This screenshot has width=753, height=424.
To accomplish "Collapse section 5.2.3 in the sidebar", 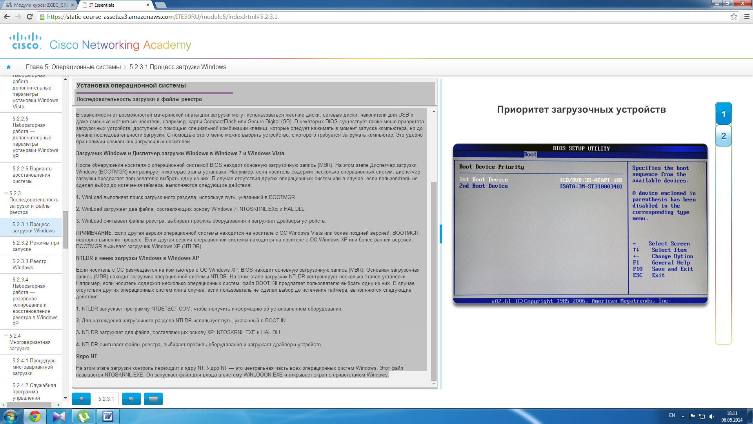I will 6,193.
